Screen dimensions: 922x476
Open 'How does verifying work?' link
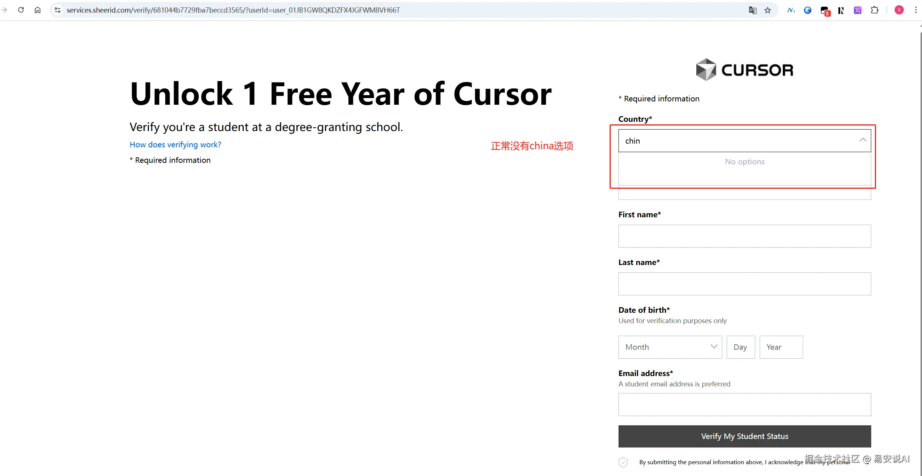(175, 145)
